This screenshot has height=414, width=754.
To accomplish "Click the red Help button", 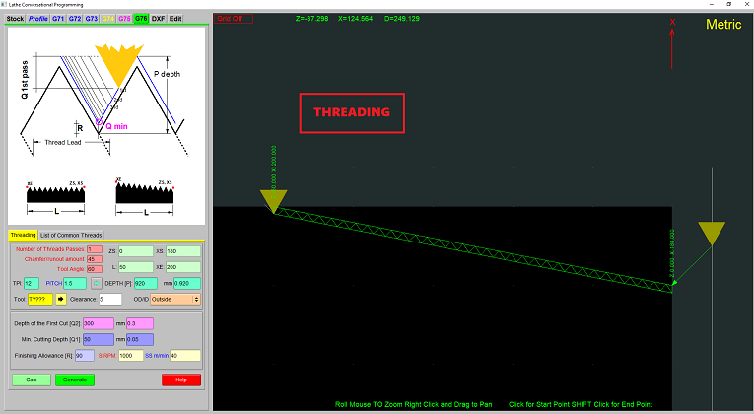I will point(180,379).
